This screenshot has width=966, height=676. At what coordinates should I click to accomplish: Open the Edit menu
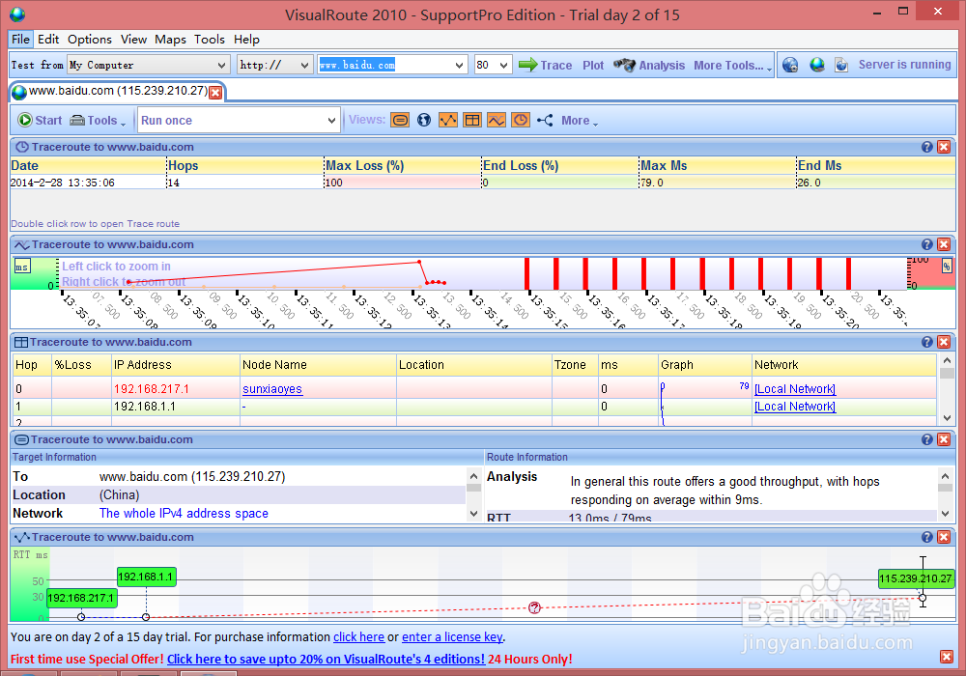point(48,39)
